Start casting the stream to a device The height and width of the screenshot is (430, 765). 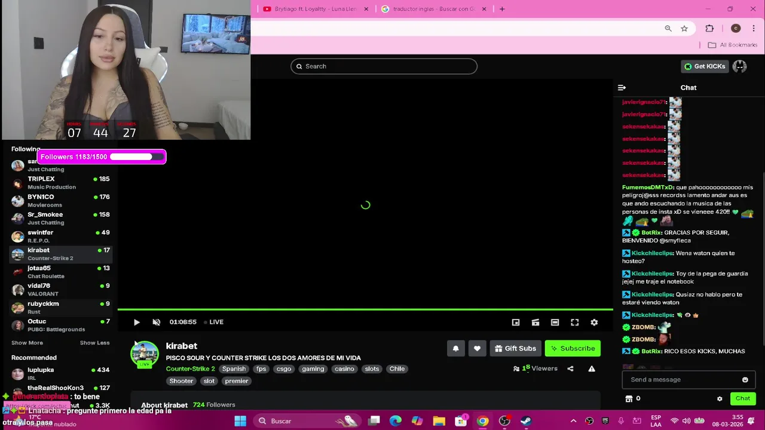535,322
